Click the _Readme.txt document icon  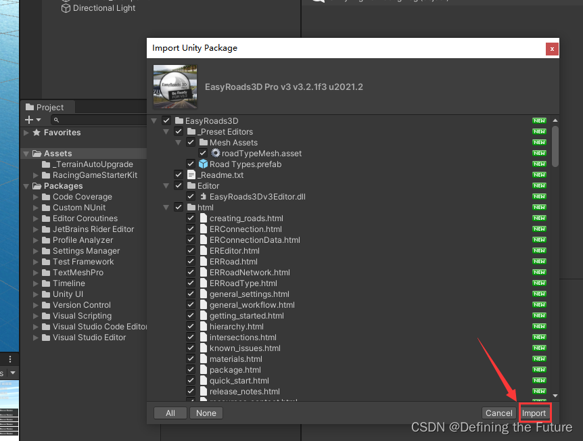tap(191, 175)
